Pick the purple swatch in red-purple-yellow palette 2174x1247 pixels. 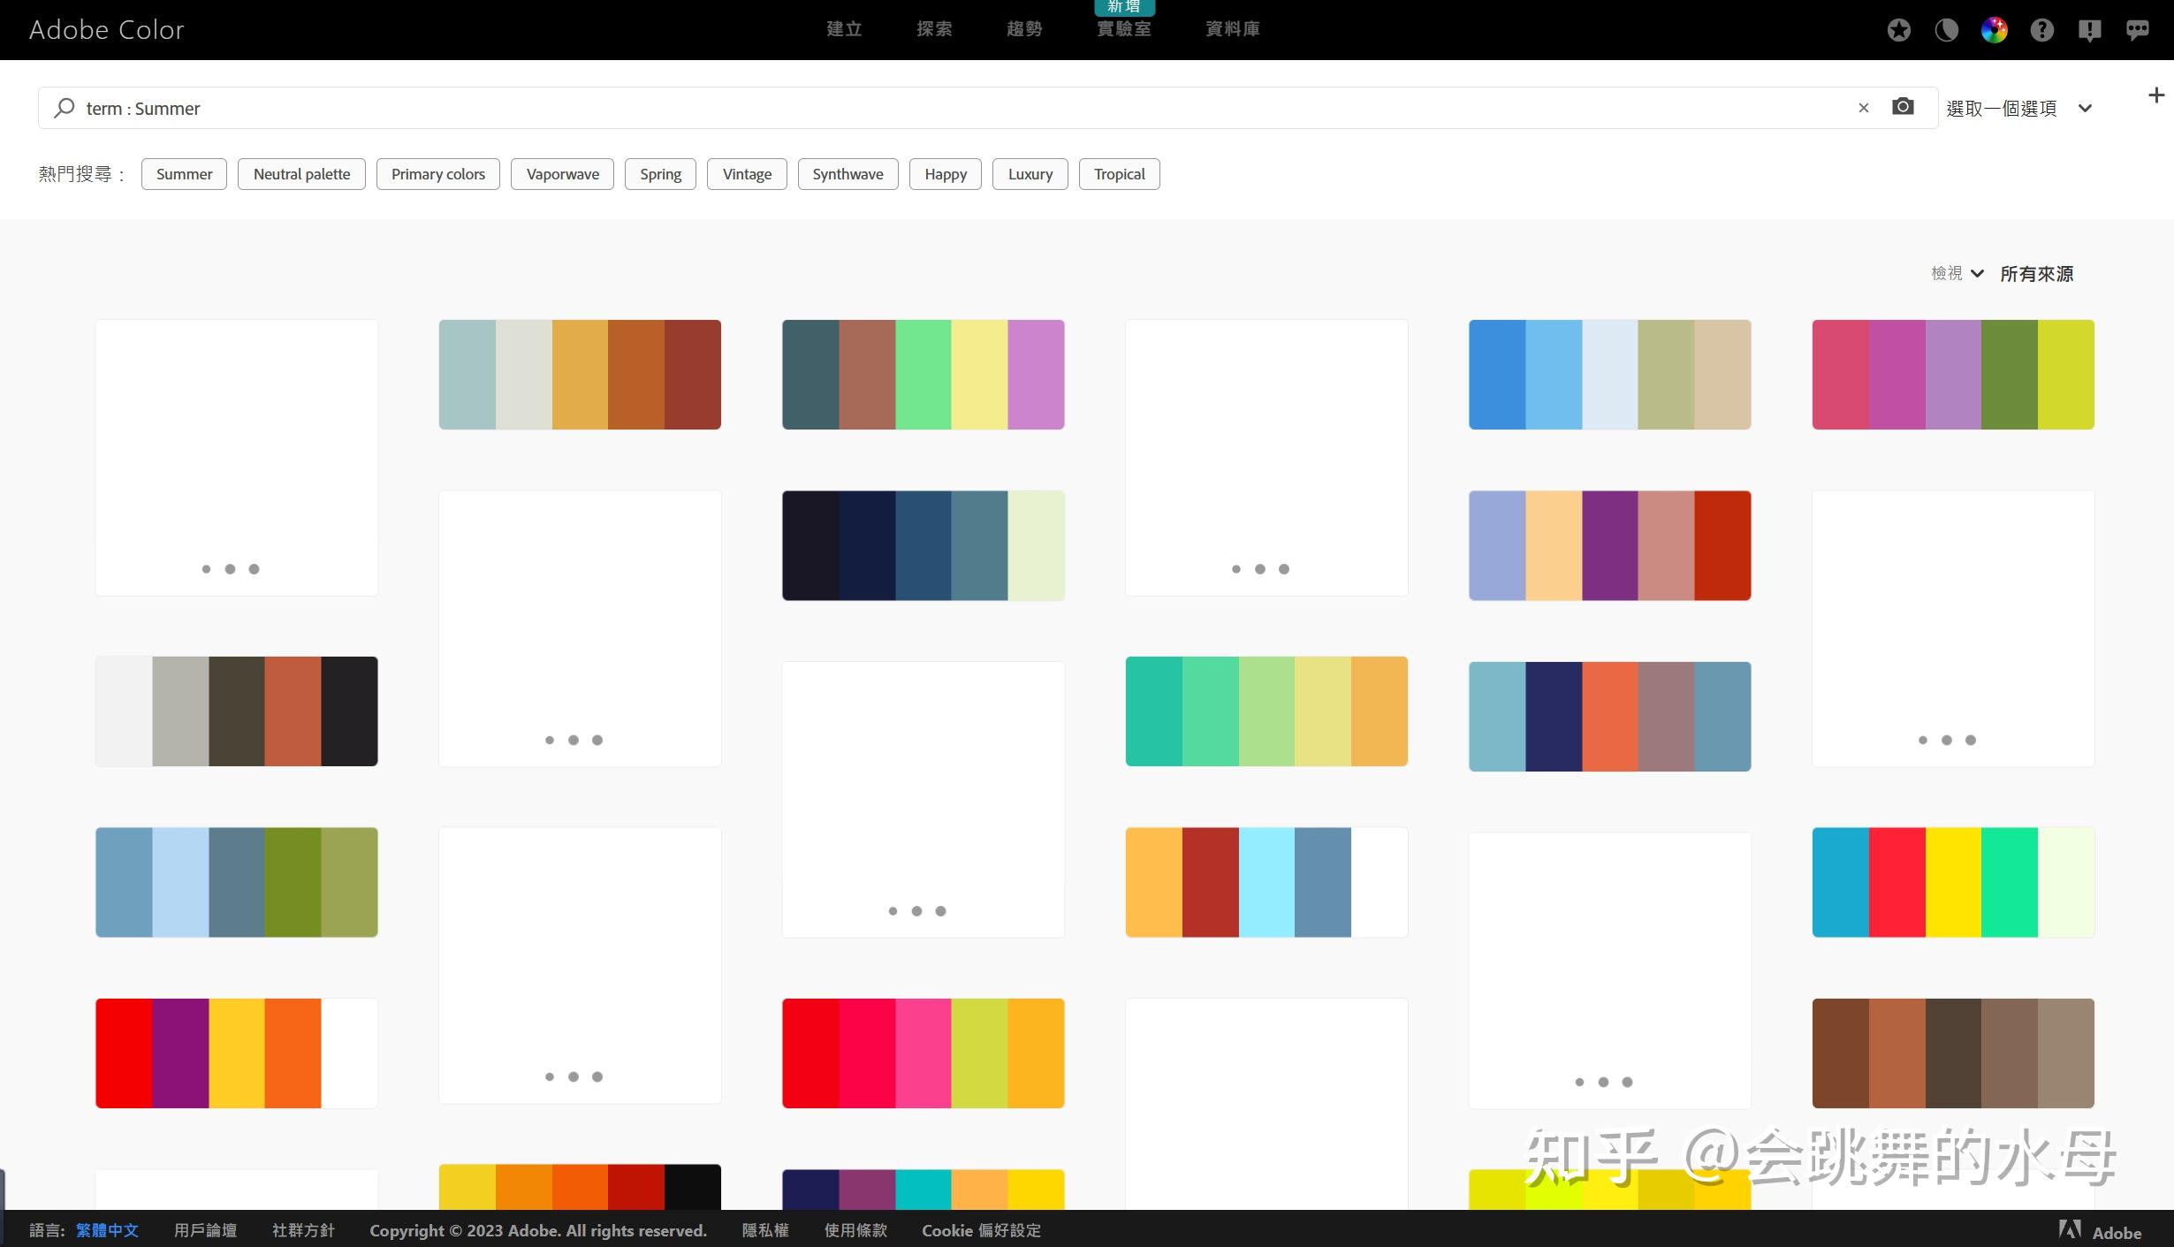tap(180, 1053)
